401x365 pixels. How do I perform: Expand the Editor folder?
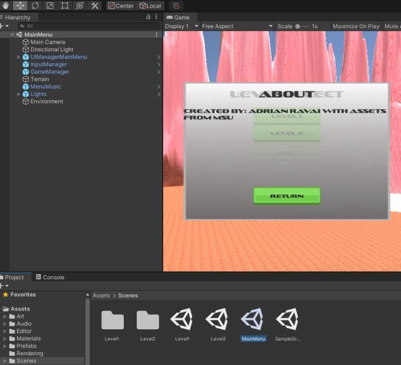tap(5, 331)
